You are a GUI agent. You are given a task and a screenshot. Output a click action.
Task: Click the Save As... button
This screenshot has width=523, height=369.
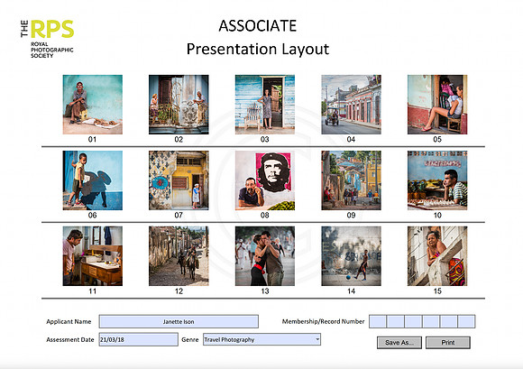[399, 342]
